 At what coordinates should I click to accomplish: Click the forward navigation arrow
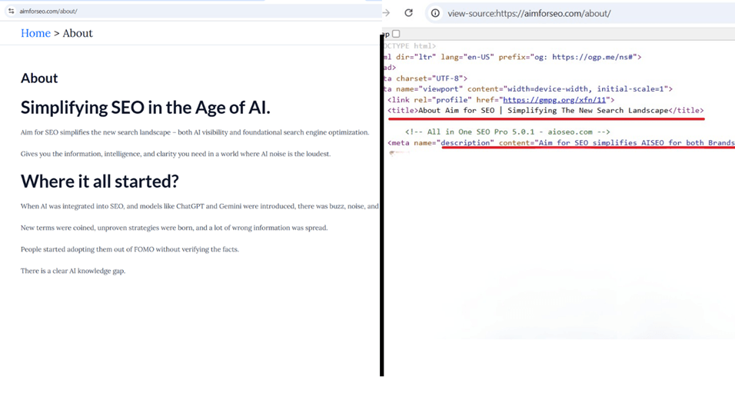386,13
